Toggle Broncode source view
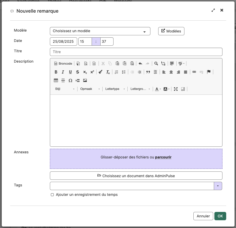This screenshot has width=236, height=228. click(63, 63)
